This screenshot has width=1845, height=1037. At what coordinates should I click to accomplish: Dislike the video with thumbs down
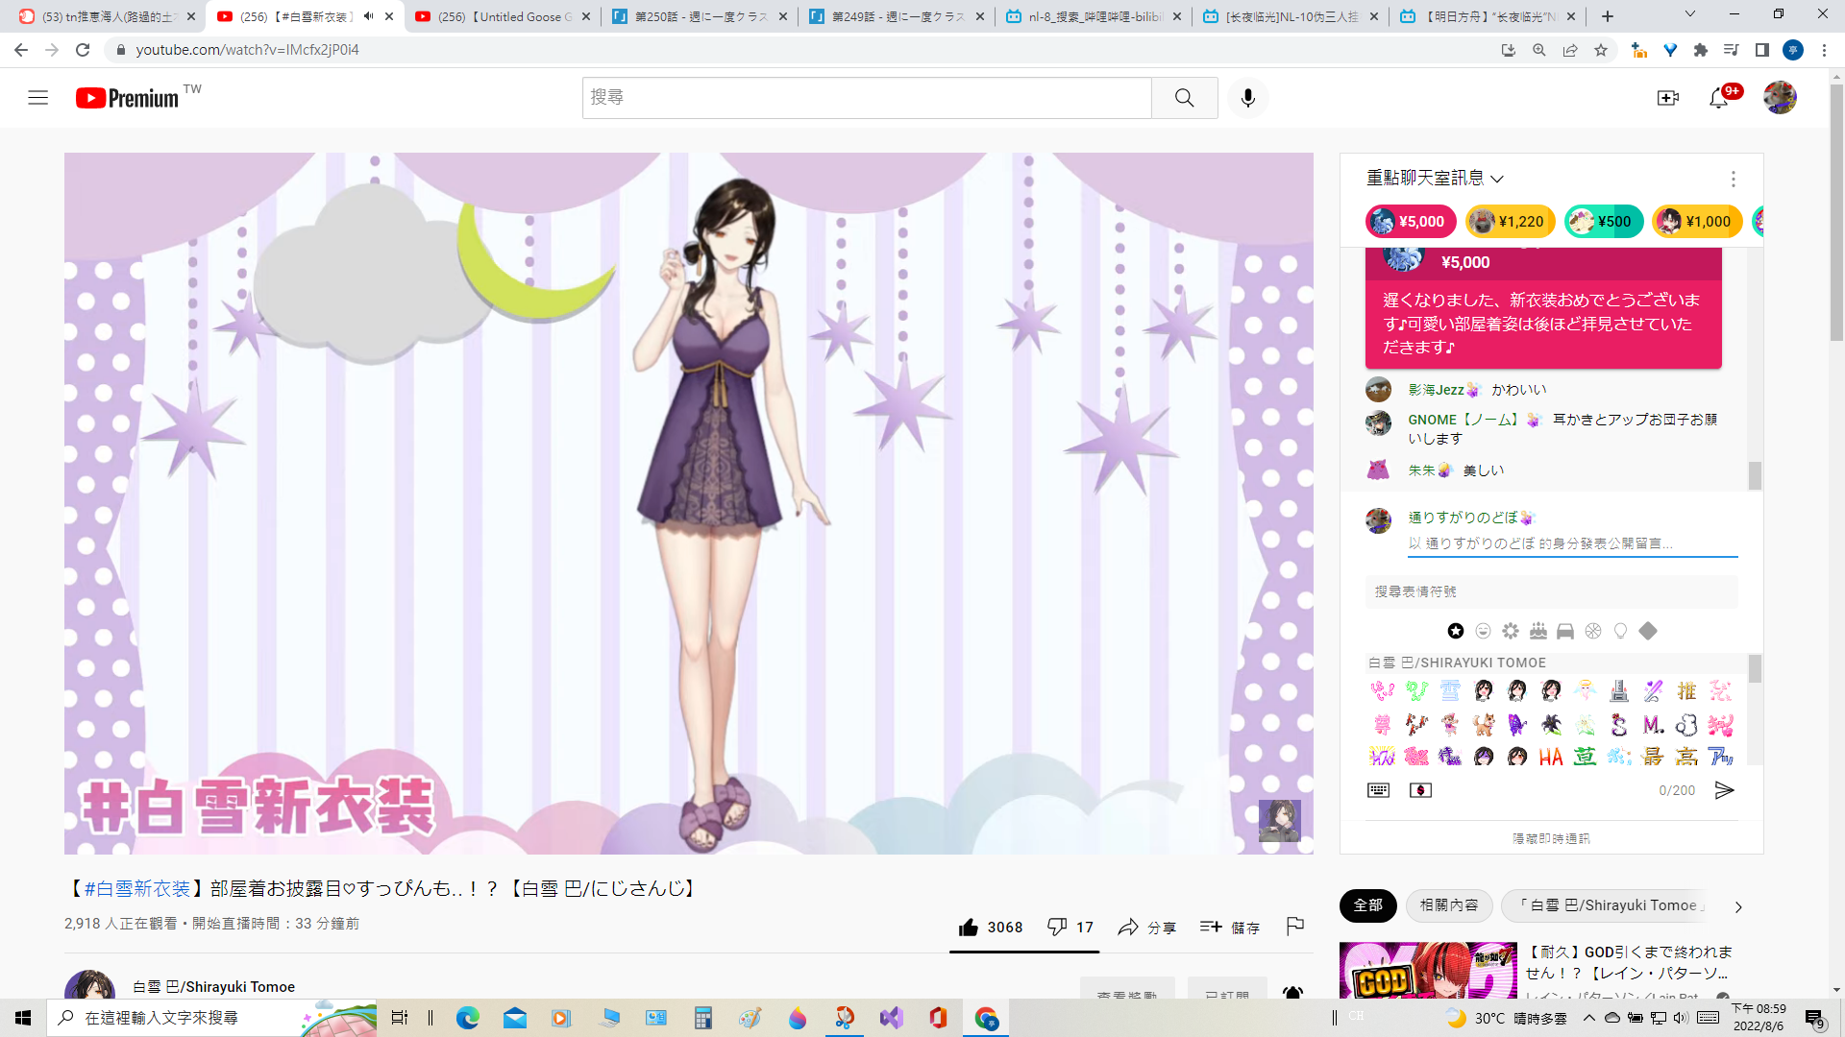(x=1070, y=928)
